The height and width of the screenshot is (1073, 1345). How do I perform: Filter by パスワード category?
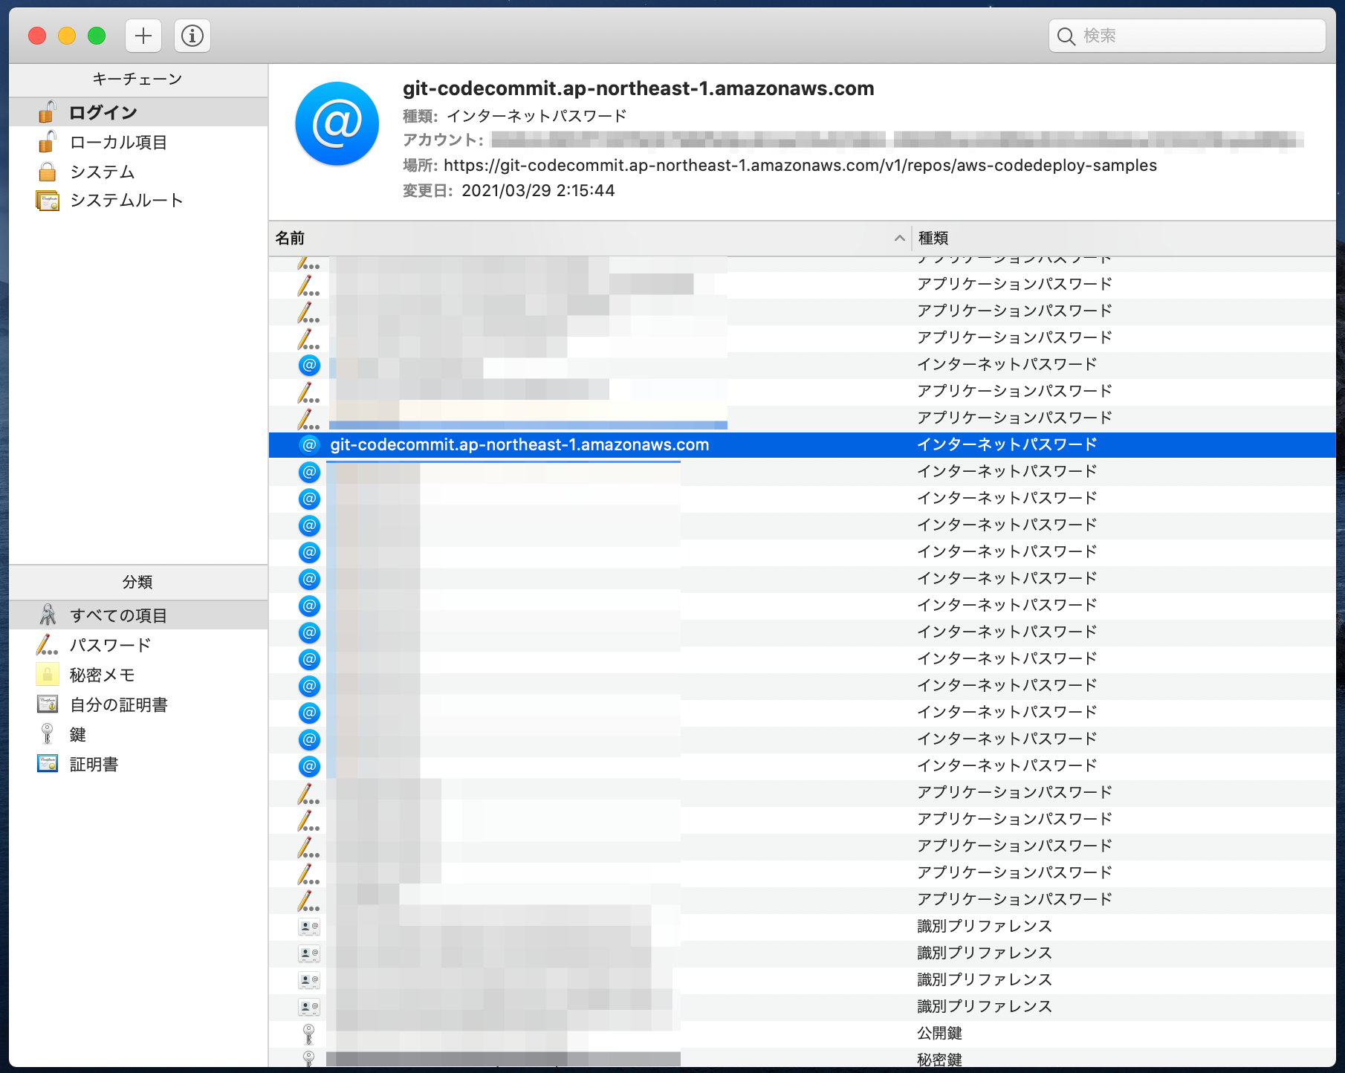(x=138, y=645)
